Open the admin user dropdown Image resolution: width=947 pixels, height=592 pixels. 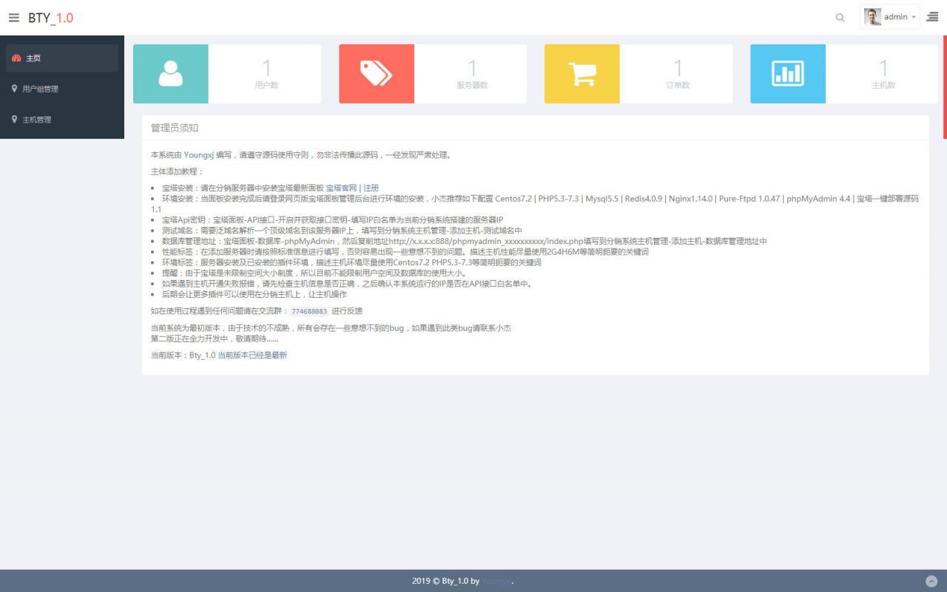click(x=890, y=17)
